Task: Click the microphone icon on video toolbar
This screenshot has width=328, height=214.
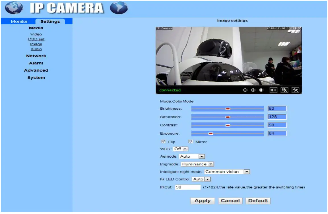Action: [x=284, y=90]
